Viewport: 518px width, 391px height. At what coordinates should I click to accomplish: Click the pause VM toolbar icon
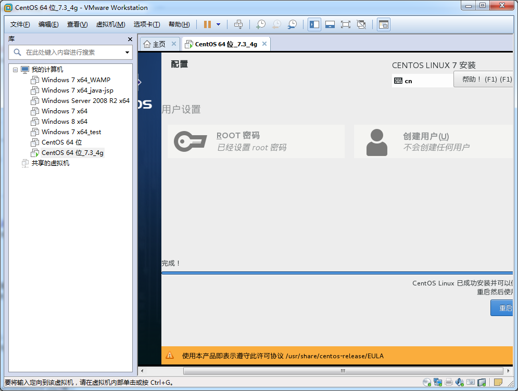pyautogui.click(x=207, y=24)
